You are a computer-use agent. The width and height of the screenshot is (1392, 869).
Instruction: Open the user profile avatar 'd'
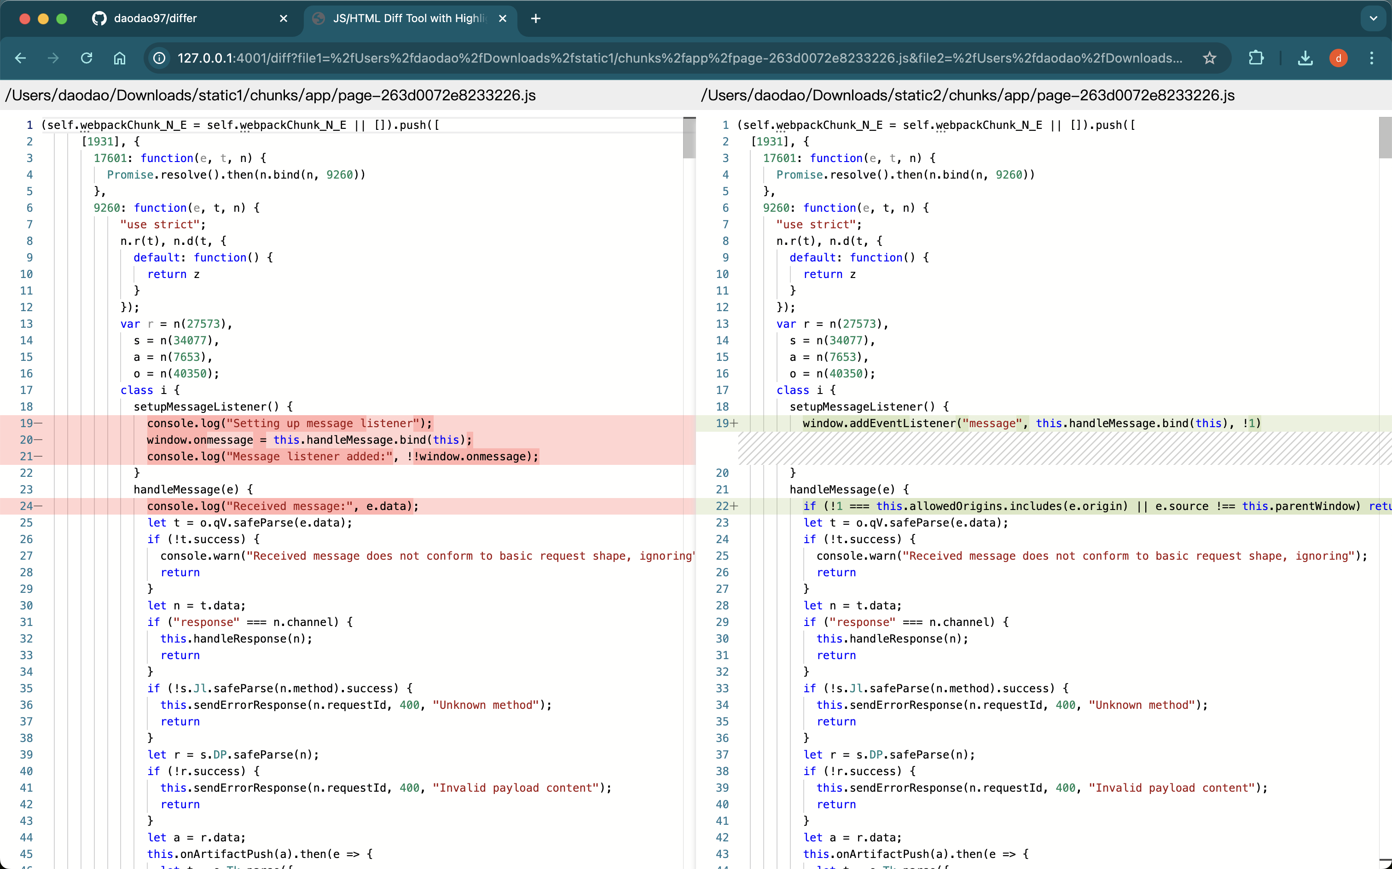click(x=1338, y=58)
